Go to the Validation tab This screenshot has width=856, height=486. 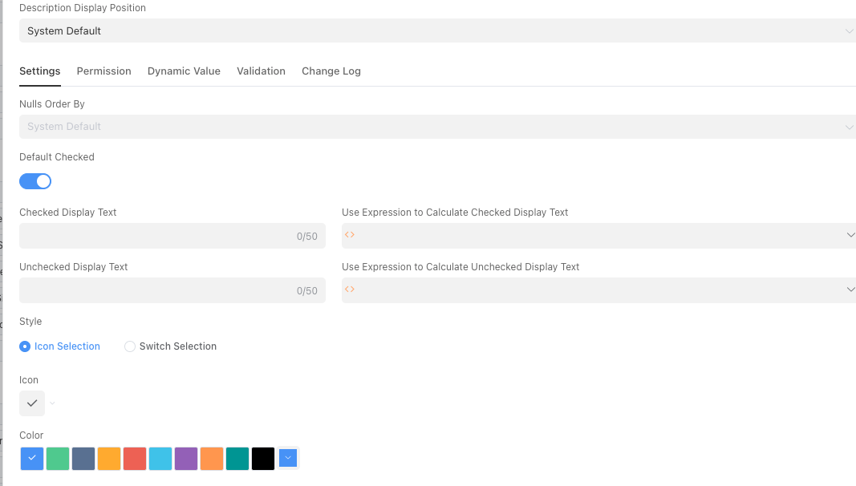tap(261, 71)
